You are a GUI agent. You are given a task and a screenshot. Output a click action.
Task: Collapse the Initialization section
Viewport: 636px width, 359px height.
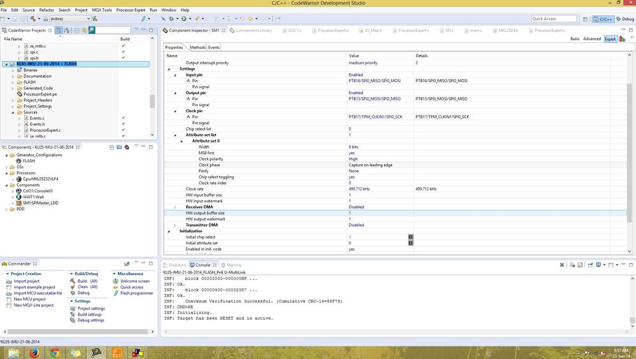(169, 231)
